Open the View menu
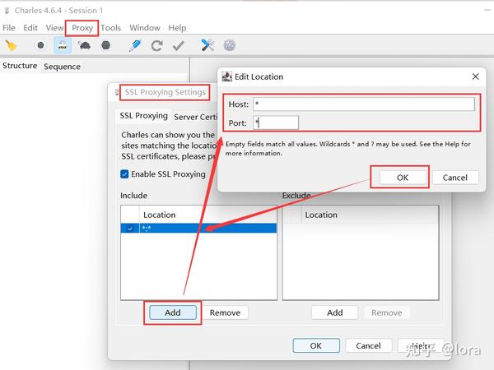Screen dimensions: 494x370 coord(54,28)
